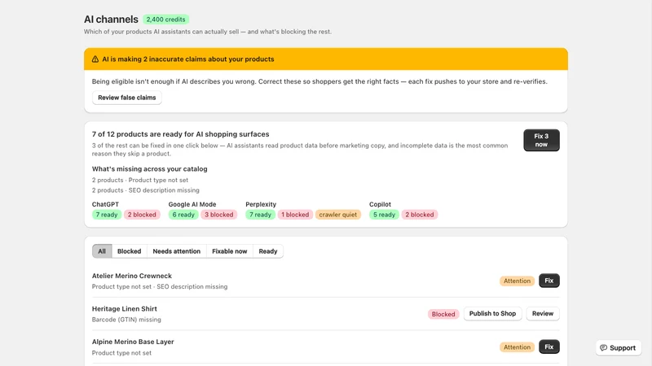Click the Support chat bubble icon
This screenshot has height=366, width=652.
(x=603, y=348)
